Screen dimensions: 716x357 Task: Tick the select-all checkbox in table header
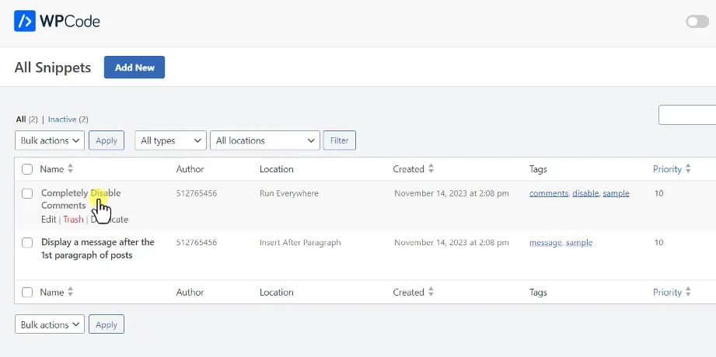point(27,169)
